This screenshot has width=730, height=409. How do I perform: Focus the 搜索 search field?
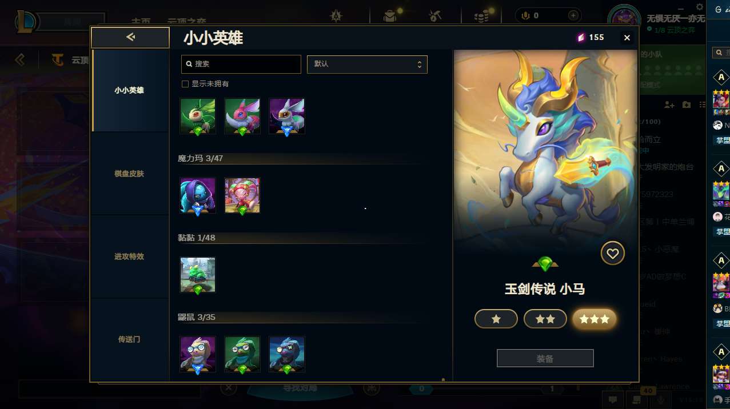tap(241, 64)
